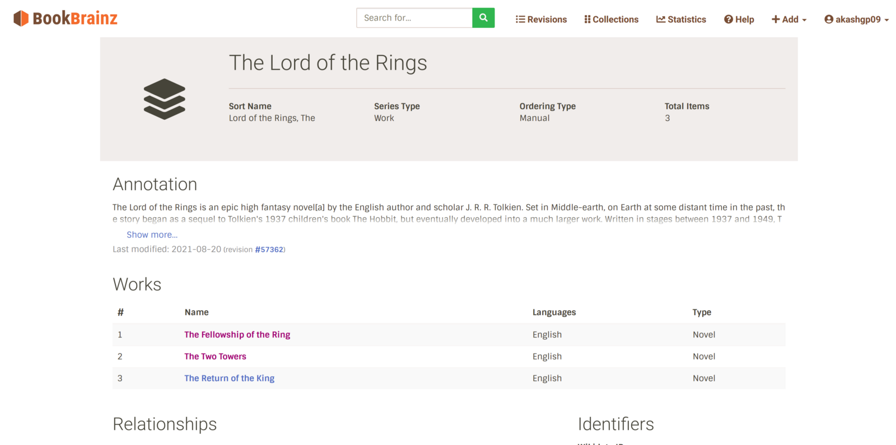Open The Two Towers work
896x445 pixels.
point(215,357)
